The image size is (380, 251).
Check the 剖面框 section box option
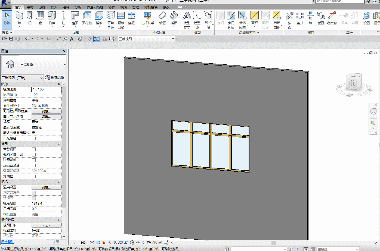(x=34, y=176)
